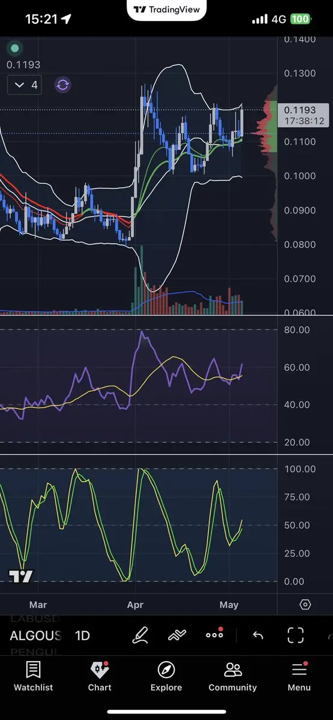Tap the TradingView logo watermark on the chart
333x720 pixels.
pyautogui.click(x=21, y=576)
